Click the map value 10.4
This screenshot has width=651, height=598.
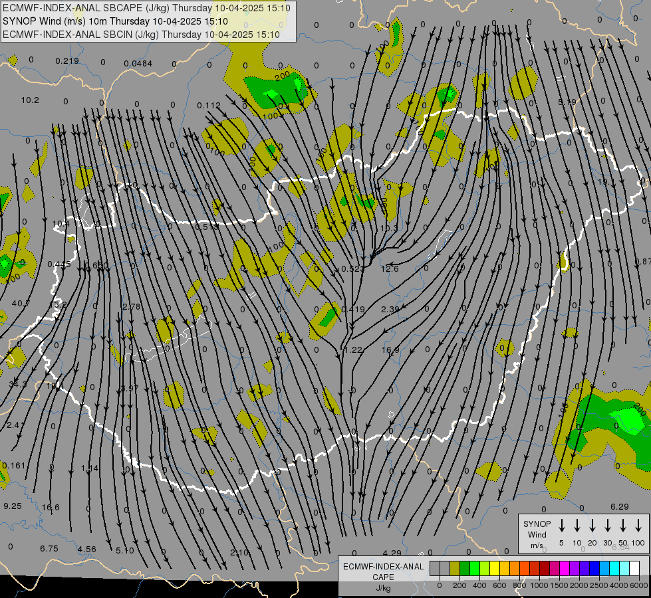pos(61,224)
